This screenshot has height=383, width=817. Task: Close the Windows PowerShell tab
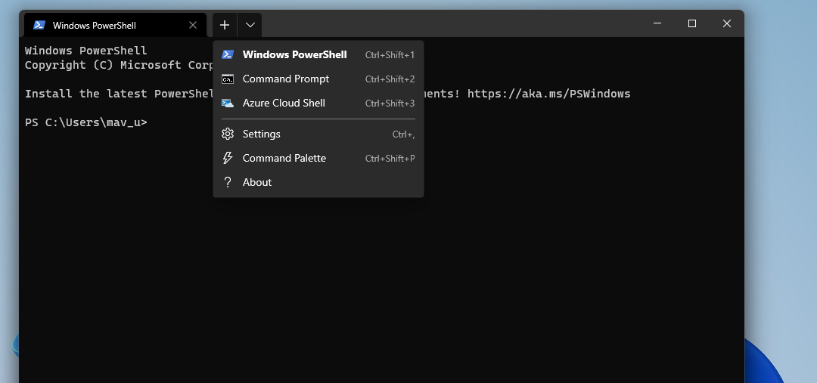(193, 25)
